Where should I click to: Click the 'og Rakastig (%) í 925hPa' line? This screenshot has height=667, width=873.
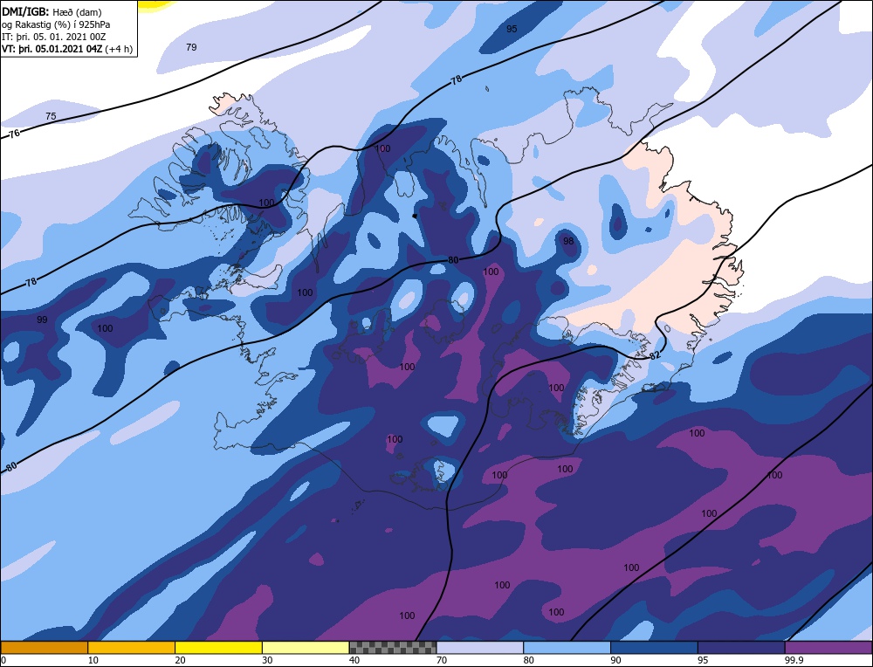[56, 24]
